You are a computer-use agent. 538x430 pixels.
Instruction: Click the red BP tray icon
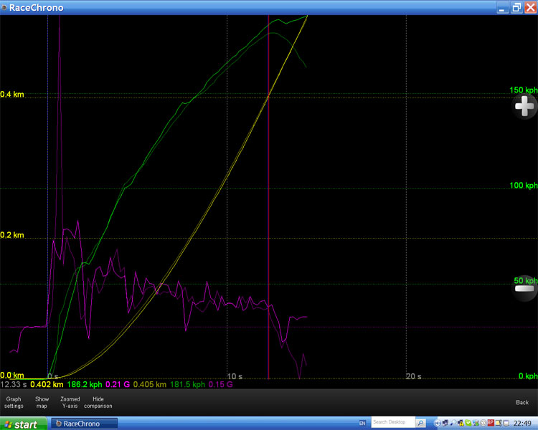(491, 423)
